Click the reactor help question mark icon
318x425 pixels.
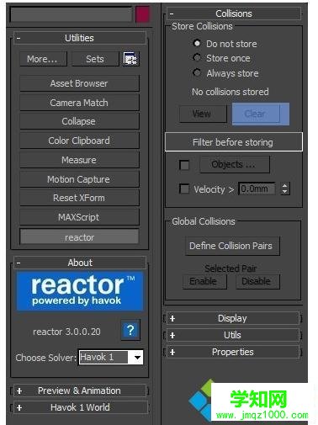130,330
